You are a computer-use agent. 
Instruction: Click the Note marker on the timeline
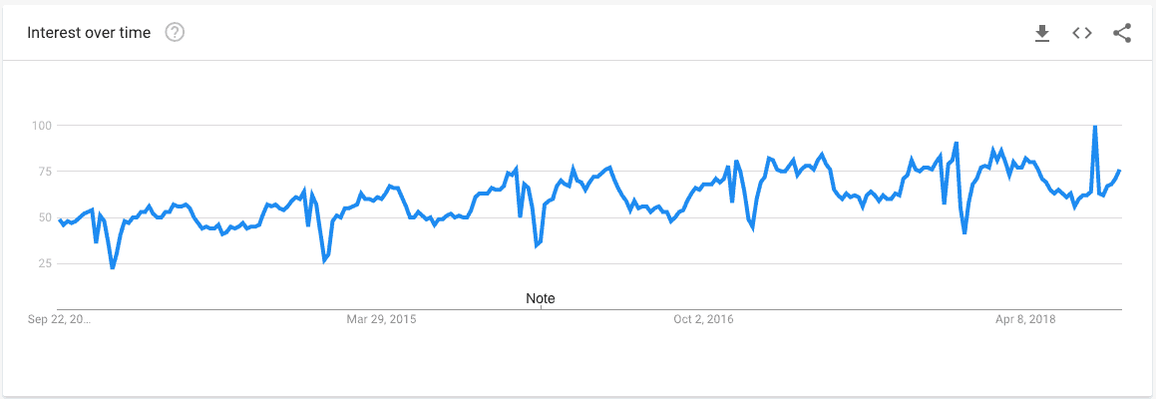coord(541,299)
